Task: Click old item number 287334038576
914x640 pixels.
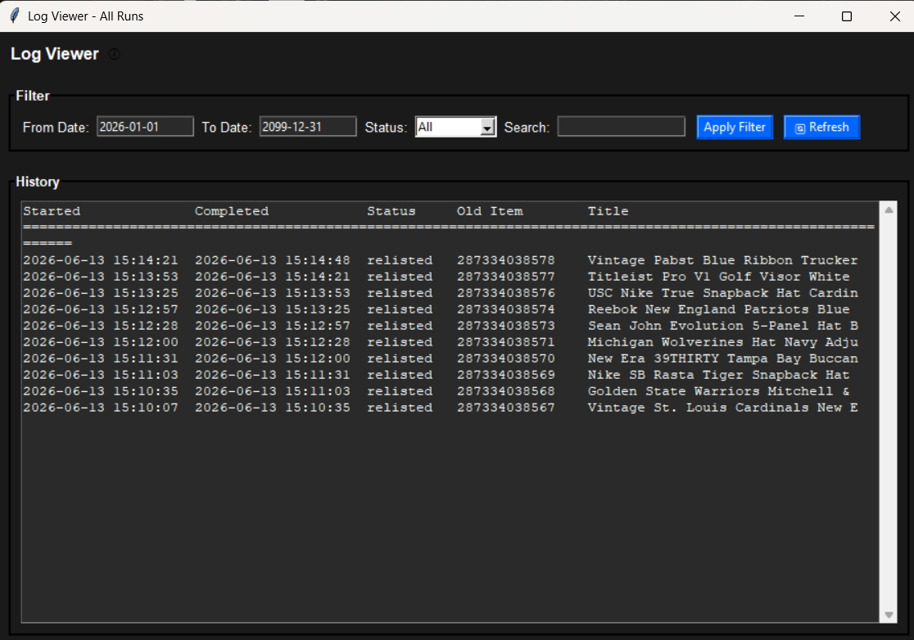Action: [505, 293]
